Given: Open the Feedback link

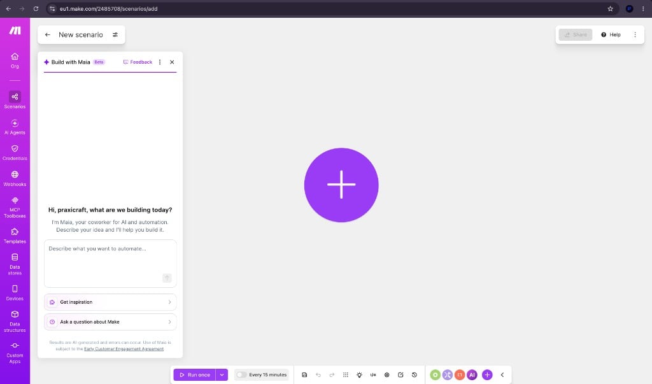Looking at the screenshot, I should tap(138, 62).
